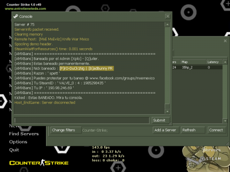Image resolution: width=230 pixels, height=172 pixels.
Task: Click the Counter-Strike logo
Action: pos(39,163)
